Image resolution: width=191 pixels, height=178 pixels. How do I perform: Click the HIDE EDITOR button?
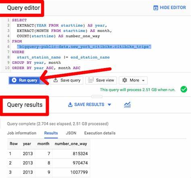pyautogui.click(x=170, y=8)
